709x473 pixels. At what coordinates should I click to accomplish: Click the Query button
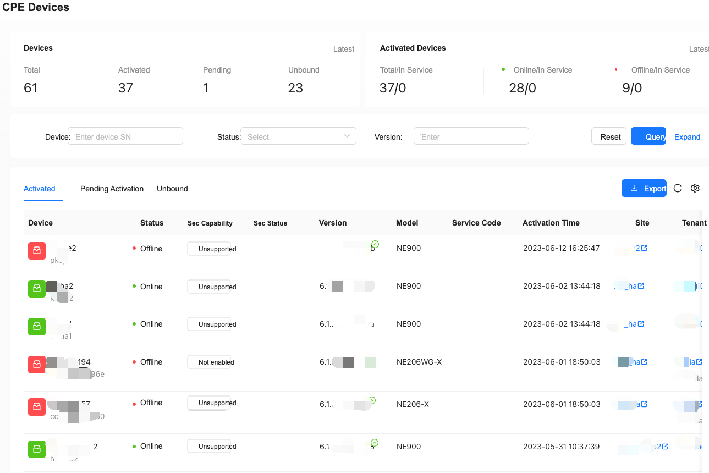point(648,136)
